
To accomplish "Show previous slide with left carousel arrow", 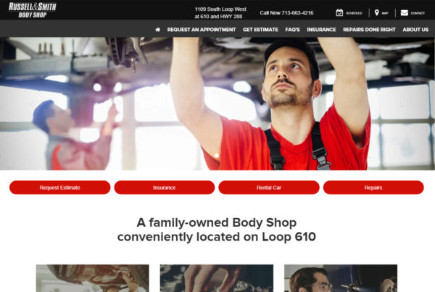I will click(32, 103).
